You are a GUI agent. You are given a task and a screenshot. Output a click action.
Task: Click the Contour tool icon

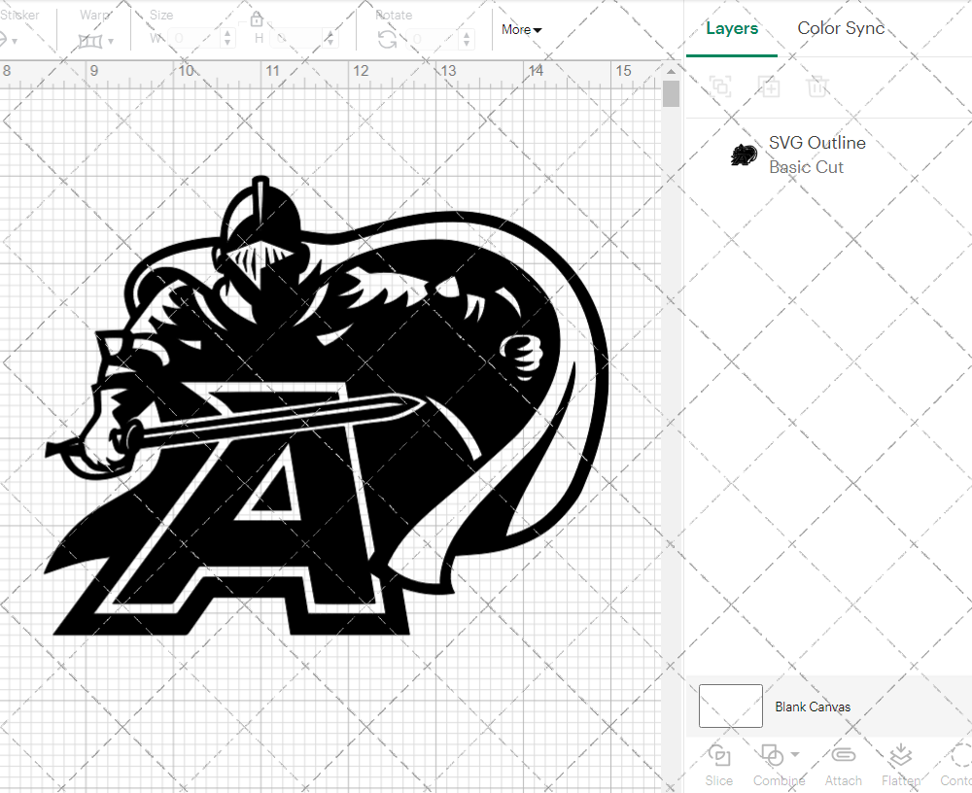(x=958, y=755)
